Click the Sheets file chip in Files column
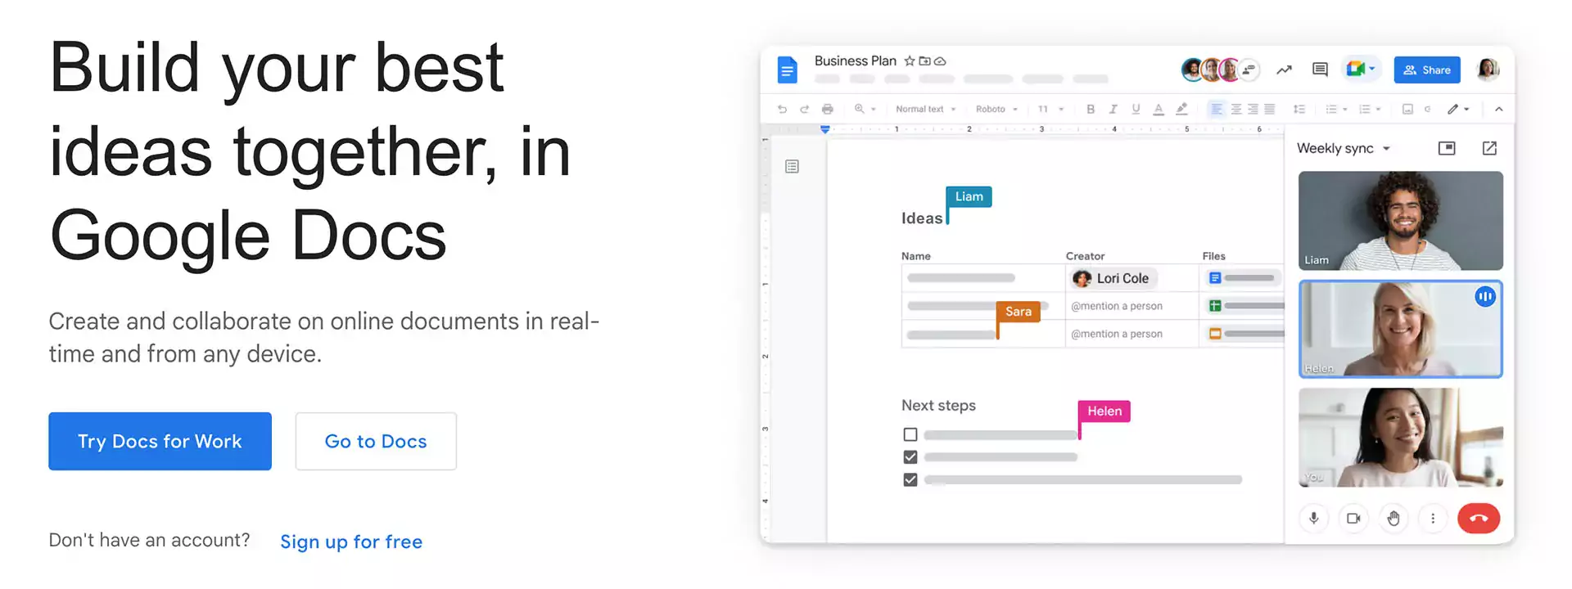 [1245, 306]
